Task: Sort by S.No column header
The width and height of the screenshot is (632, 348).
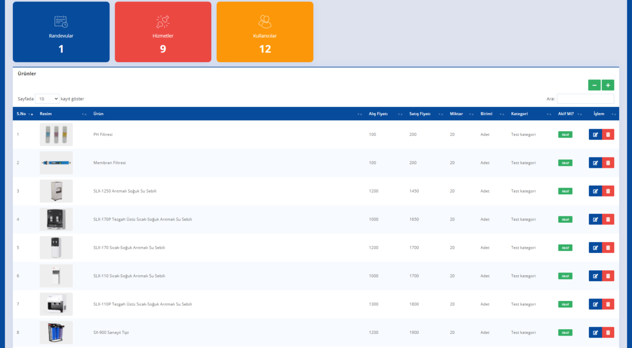Action: point(22,114)
